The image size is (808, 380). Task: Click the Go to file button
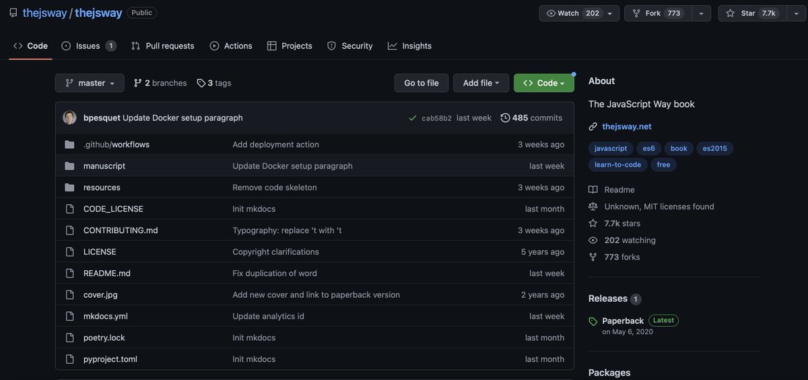[x=422, y=83]
